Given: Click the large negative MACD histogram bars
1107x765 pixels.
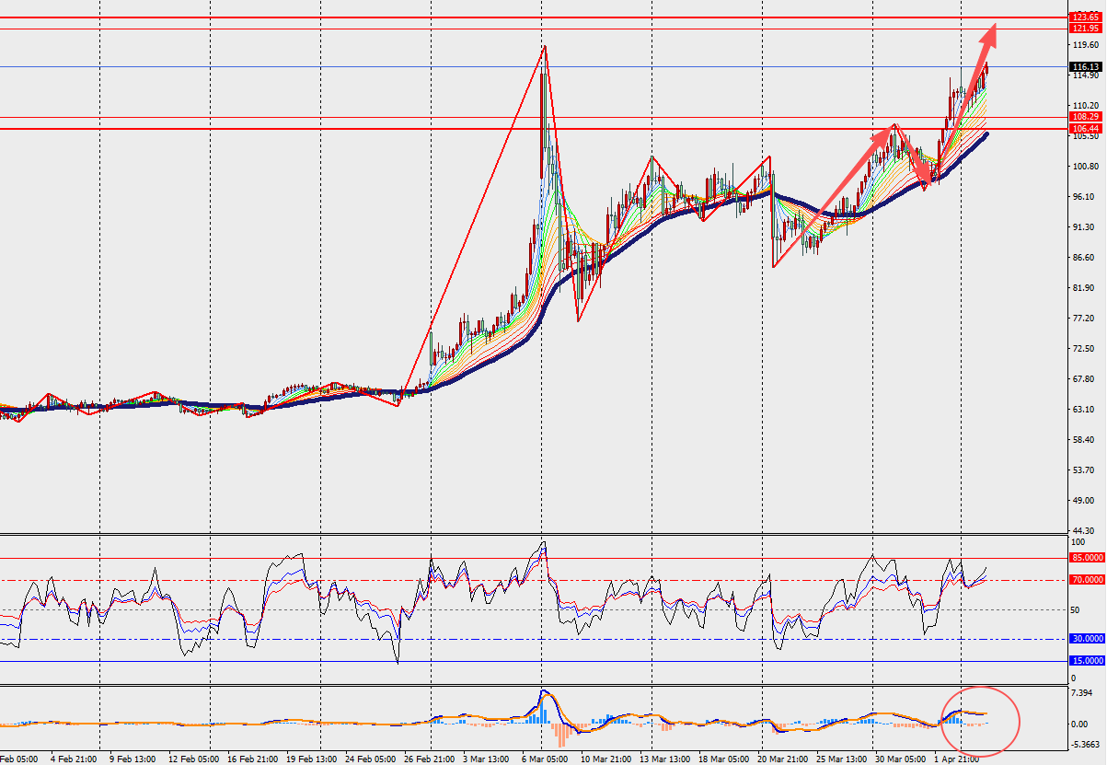Looking at the screenshot, I should pos(559,734).
